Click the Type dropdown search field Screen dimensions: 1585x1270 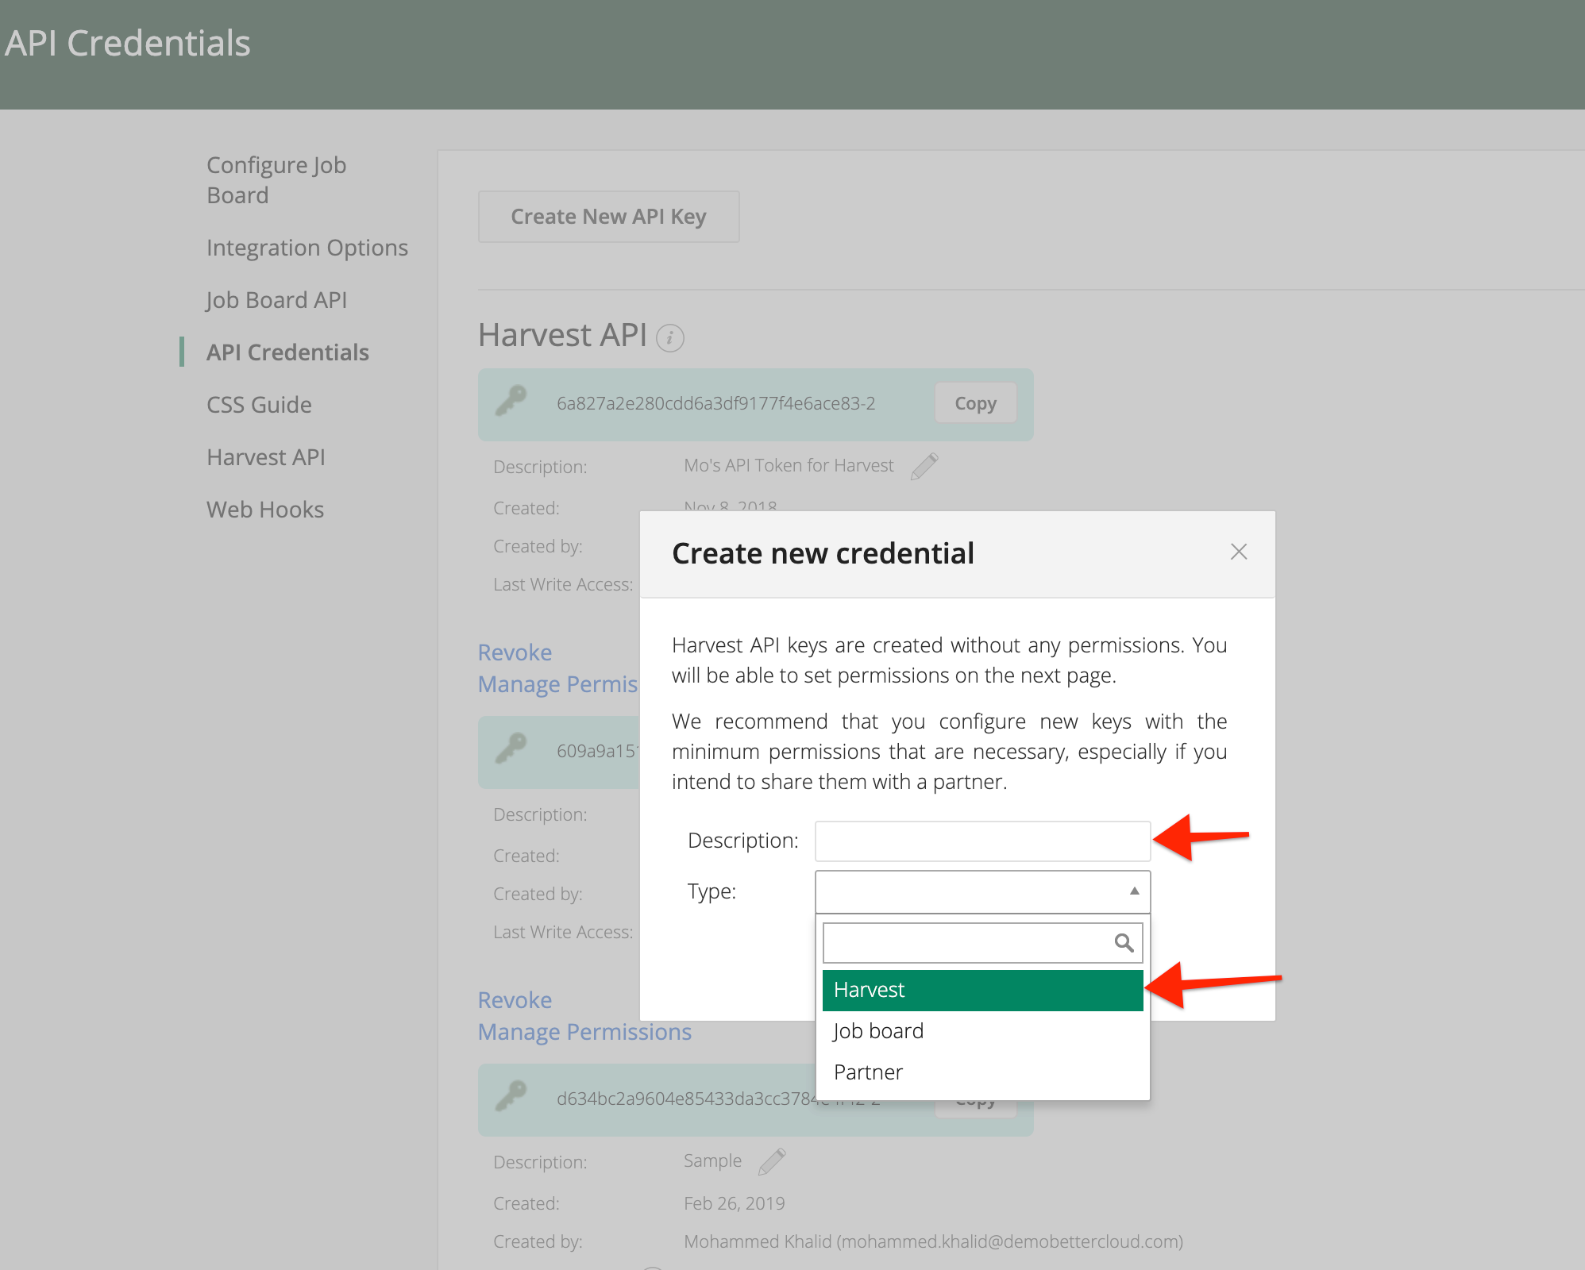pos(982,942)
